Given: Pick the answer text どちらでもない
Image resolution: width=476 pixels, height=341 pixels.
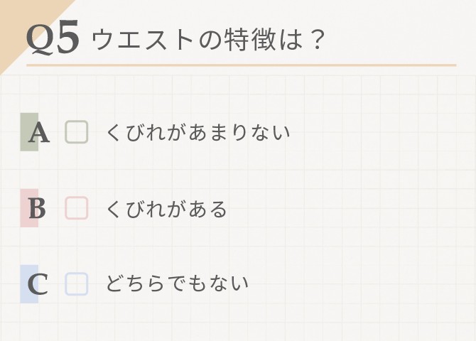Looking at the screenshot, I should (x=178, y=283).
